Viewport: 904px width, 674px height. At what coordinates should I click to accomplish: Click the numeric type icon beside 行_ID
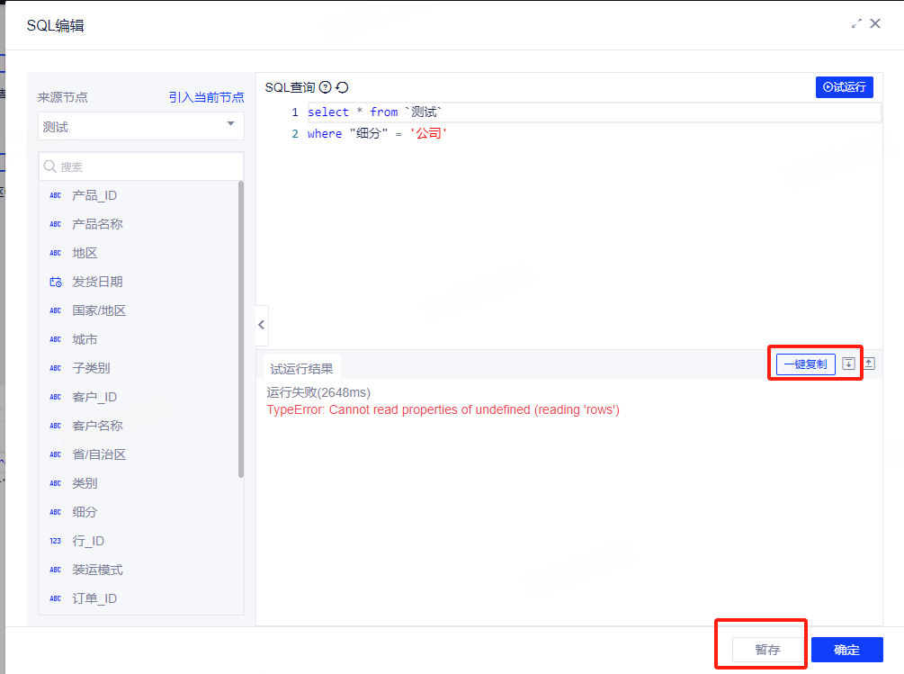(x=56, y=541)
